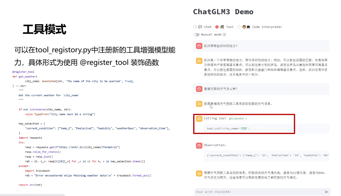
Task: Click the Tool hammer-wrench icon
Action: (222, 27)
